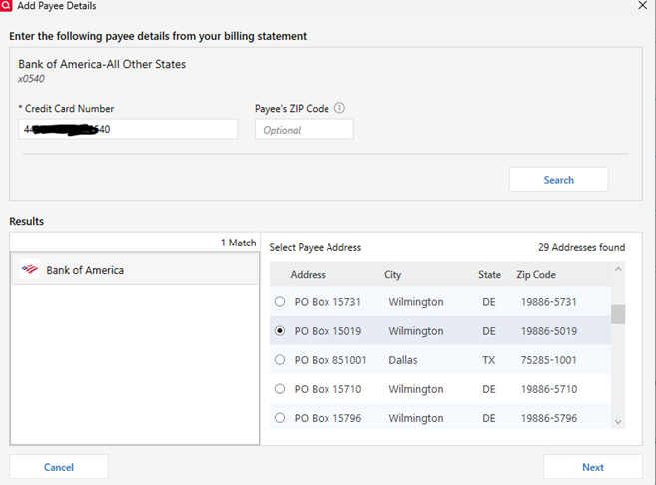Click the Zip Code column header
The height and width of the screenshot is (485, 656).
(x=536, y=275)
